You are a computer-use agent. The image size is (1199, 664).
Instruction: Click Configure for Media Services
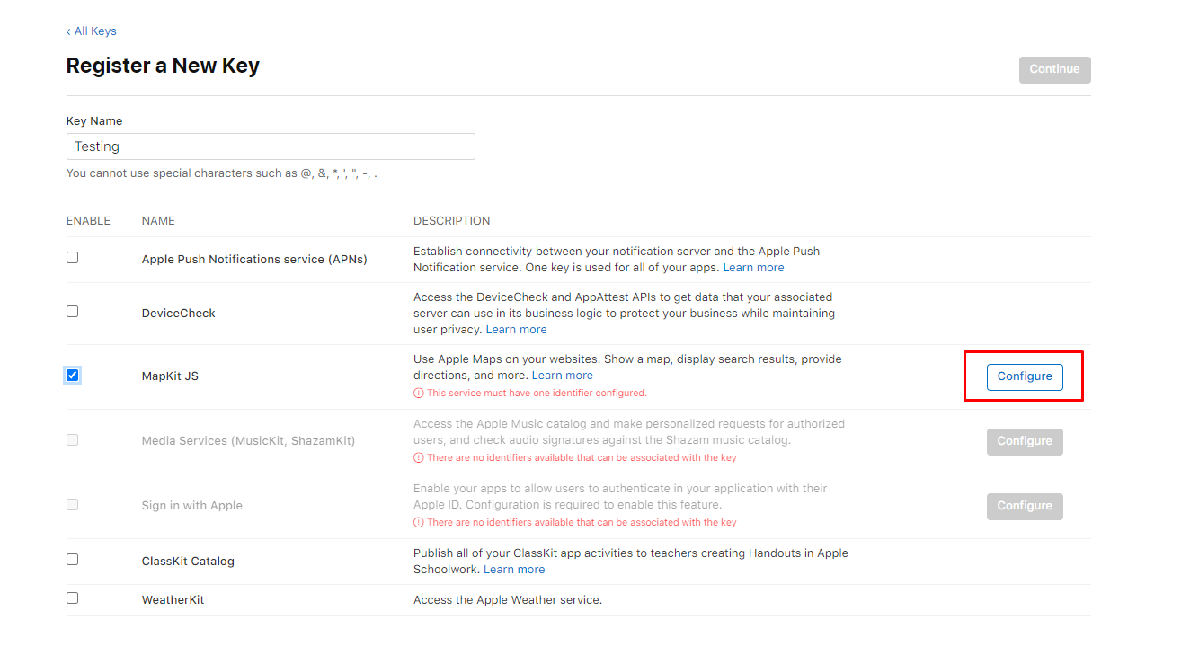tap(1025, 441)
